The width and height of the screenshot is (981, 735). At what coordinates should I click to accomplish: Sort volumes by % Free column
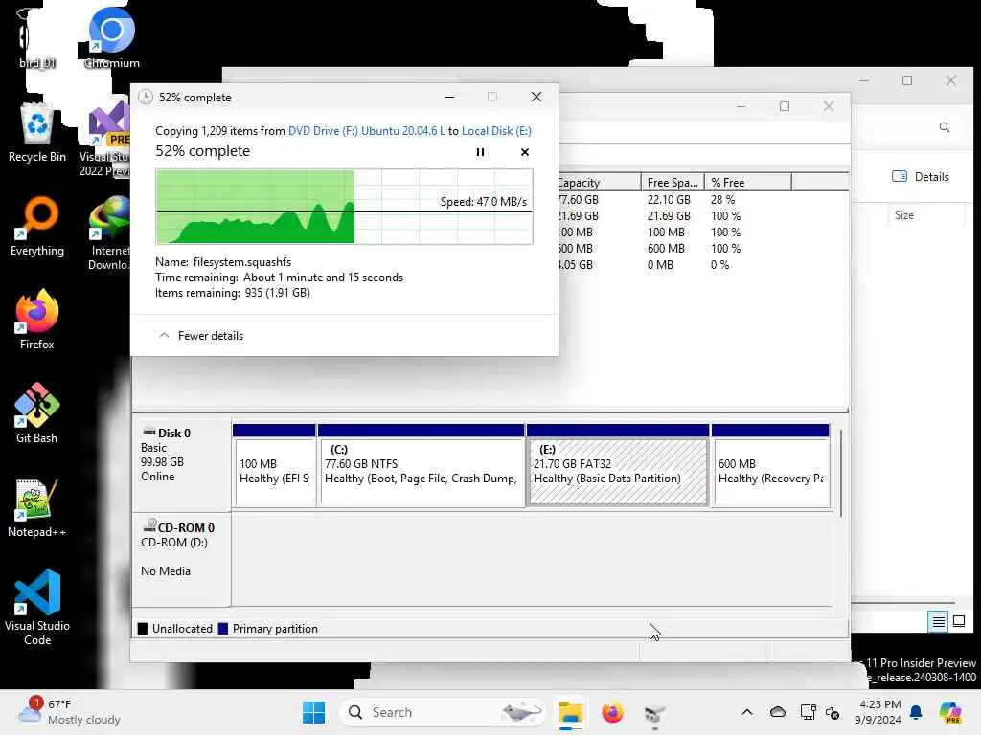(747, 183)
